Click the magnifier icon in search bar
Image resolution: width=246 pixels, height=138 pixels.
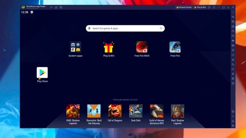[x=161, y=28]
